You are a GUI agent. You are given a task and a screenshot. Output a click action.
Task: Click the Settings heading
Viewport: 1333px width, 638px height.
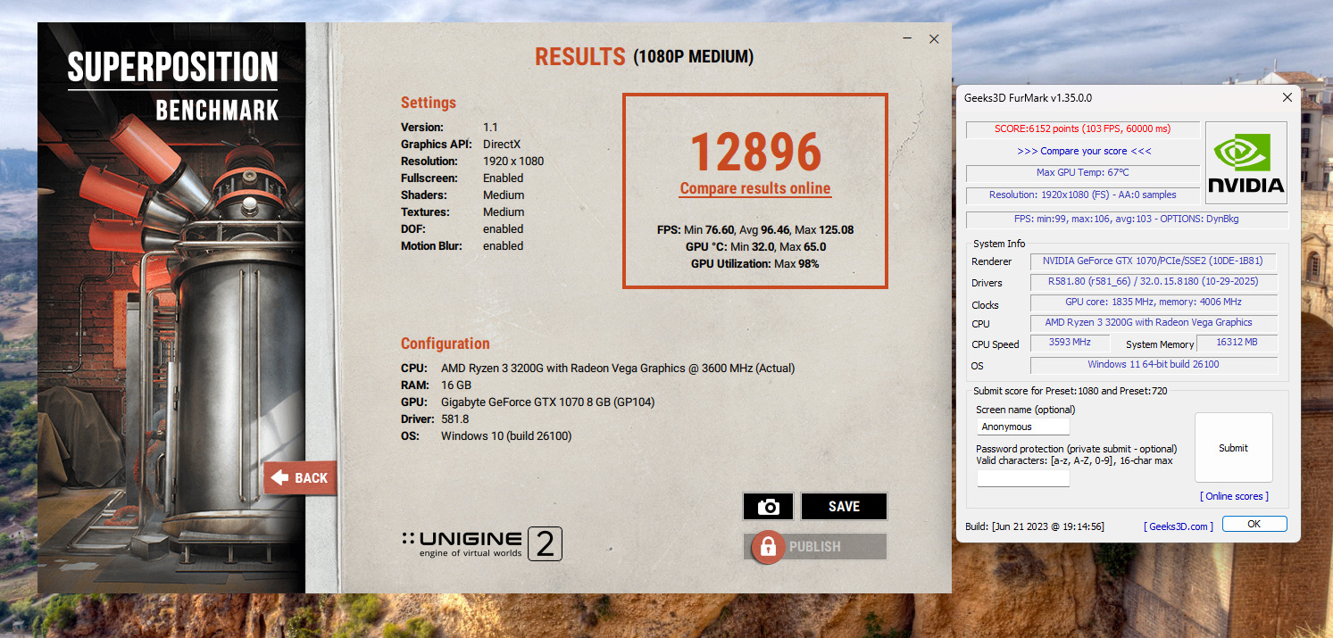click(x=429, y=103)
